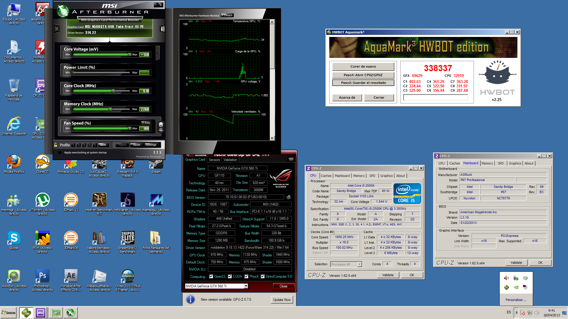
Task: Click the Afterburner Settings button
Action: pos(151,145)
